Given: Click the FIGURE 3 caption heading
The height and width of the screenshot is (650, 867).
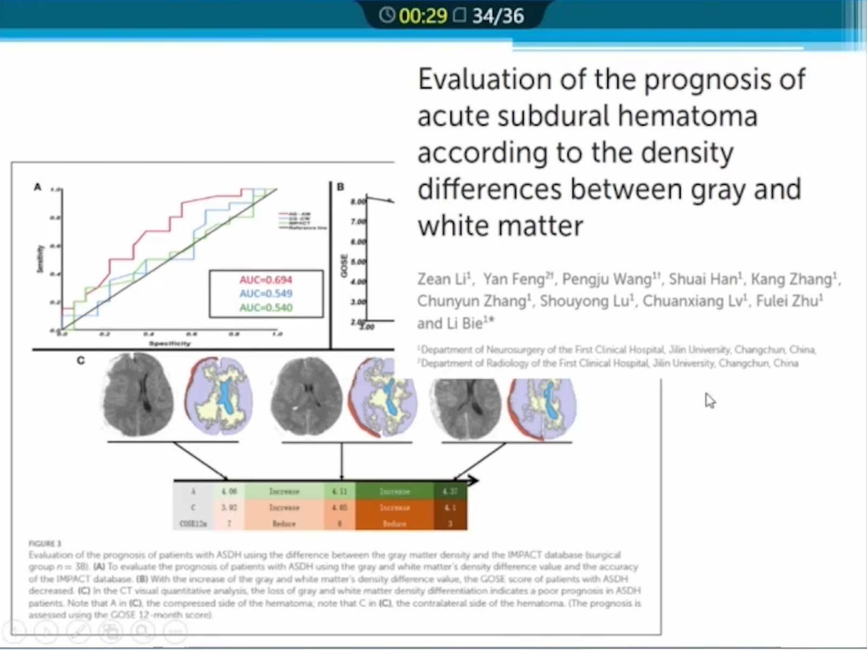Looking at the screenshot, I should 45,543.
